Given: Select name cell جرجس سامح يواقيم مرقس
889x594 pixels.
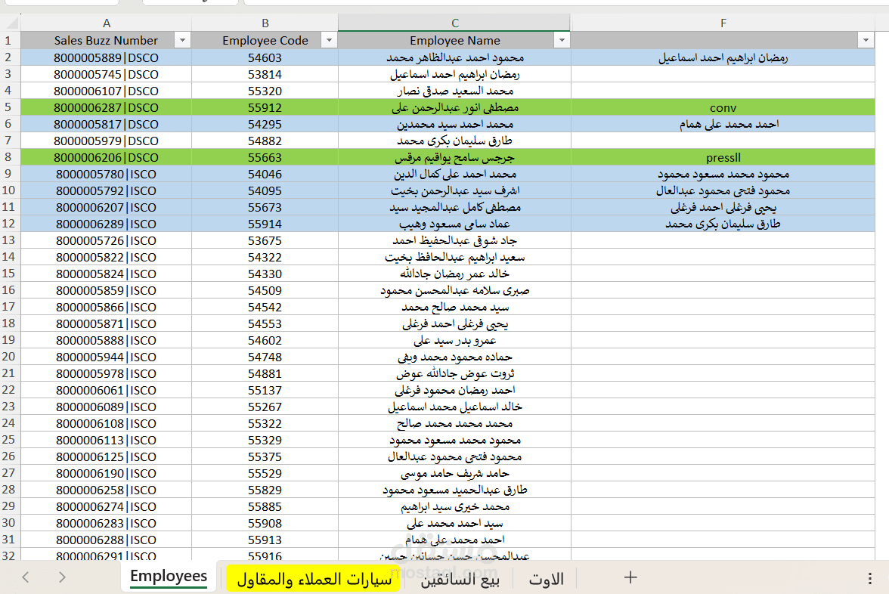Looking at the screenshot, I should (x=455, y=157).
